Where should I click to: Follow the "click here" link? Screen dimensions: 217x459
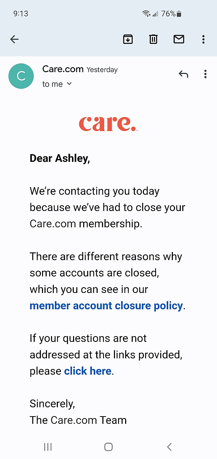(x=88, y=371)
